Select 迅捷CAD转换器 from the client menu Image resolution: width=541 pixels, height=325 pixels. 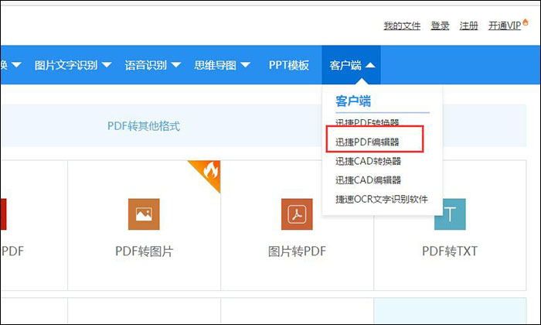[x=368, y=161]
